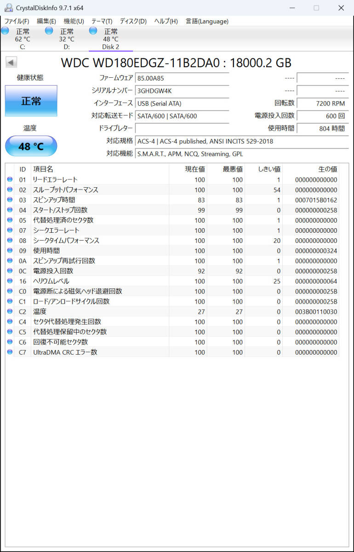This screenshot has width=354, height=552.
Task: Click the status dot for 代替処理保留中のセクタ数 row
Action: click(10, 332)
